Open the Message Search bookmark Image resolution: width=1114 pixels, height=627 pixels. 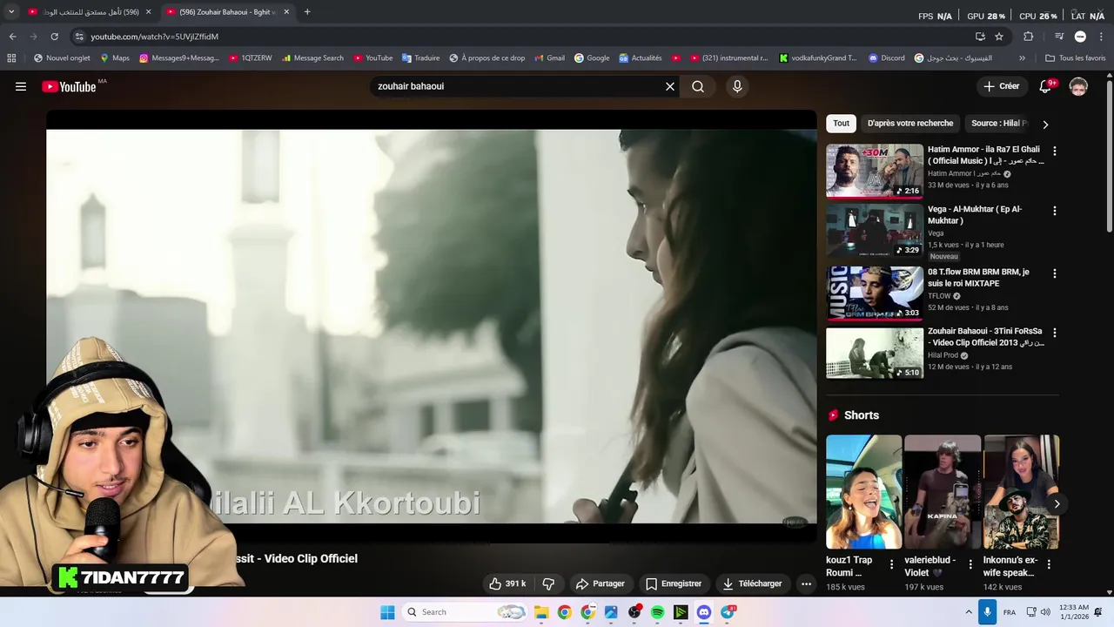(x=312, y=58)
